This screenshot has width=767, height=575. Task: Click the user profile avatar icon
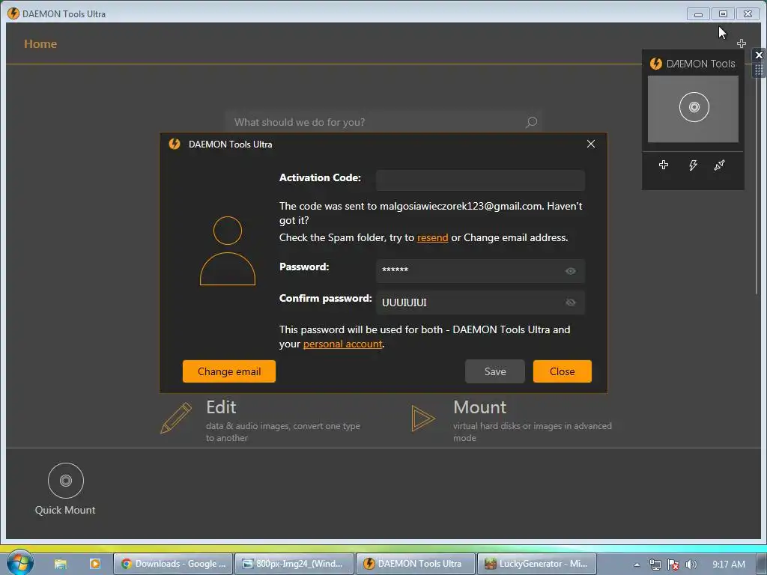(228, 251)
